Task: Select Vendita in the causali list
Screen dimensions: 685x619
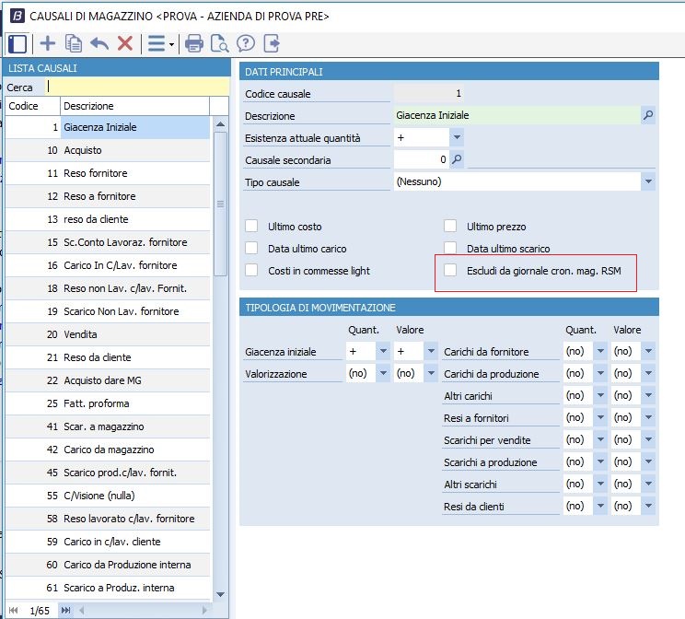Action: pos(81,334)
